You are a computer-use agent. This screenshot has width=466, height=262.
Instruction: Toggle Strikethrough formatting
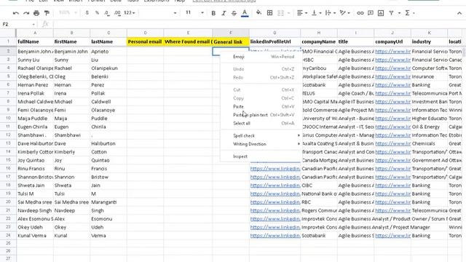coord(234,13)
